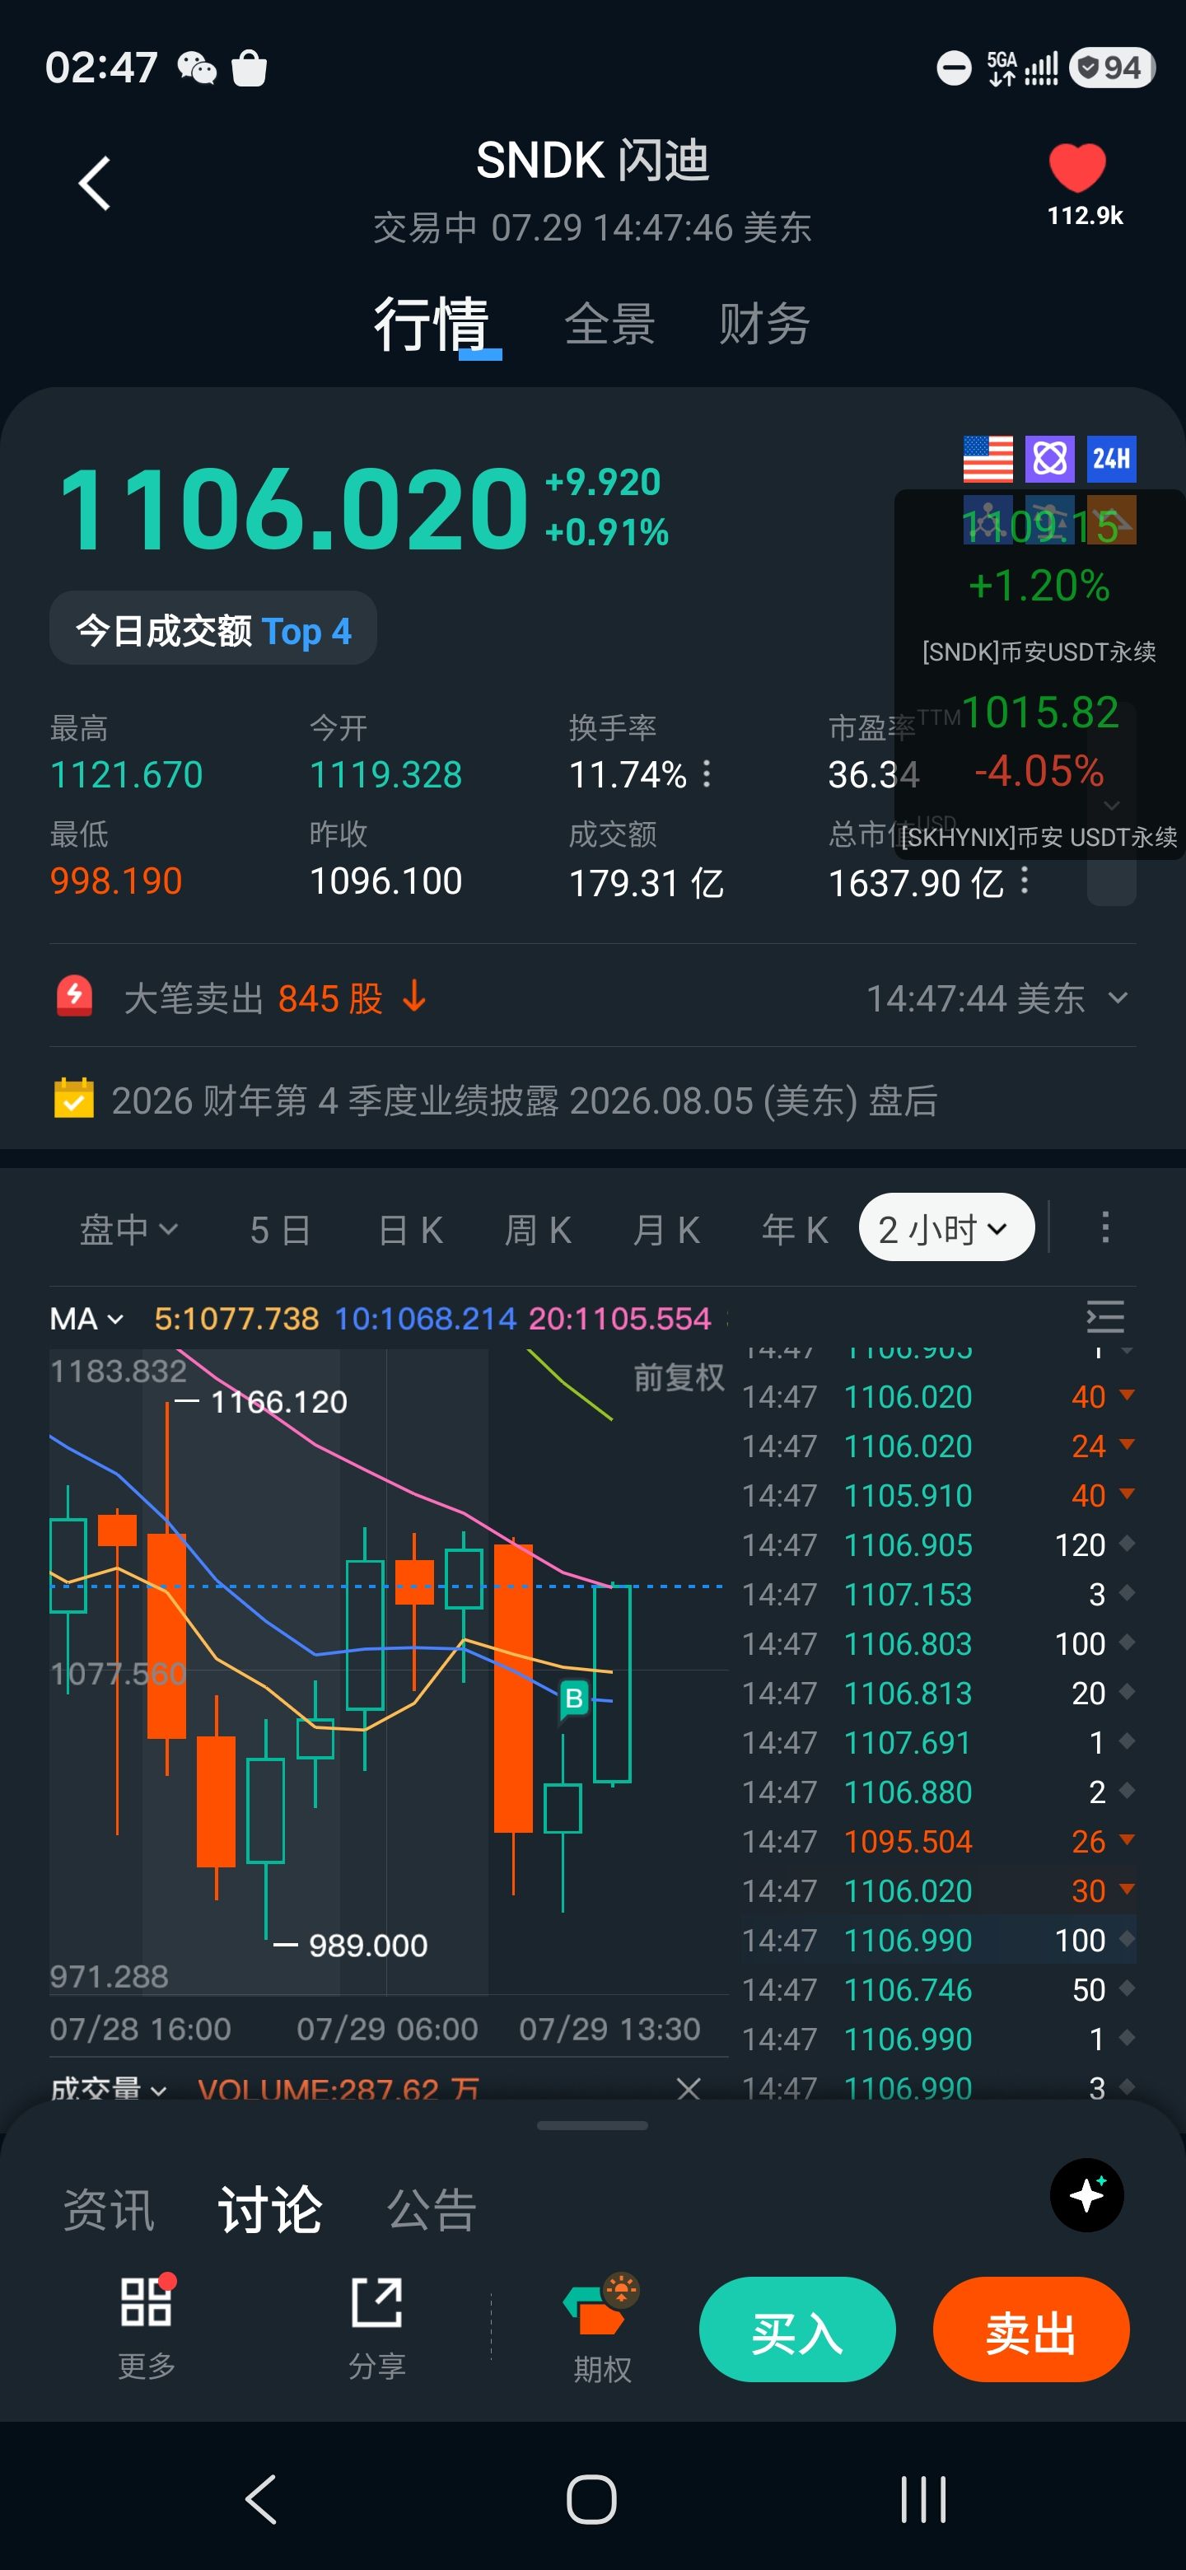This screenshot has height=2570, width=1186.
Task: Tap Android recent apps button
Action: point(922,2499)
